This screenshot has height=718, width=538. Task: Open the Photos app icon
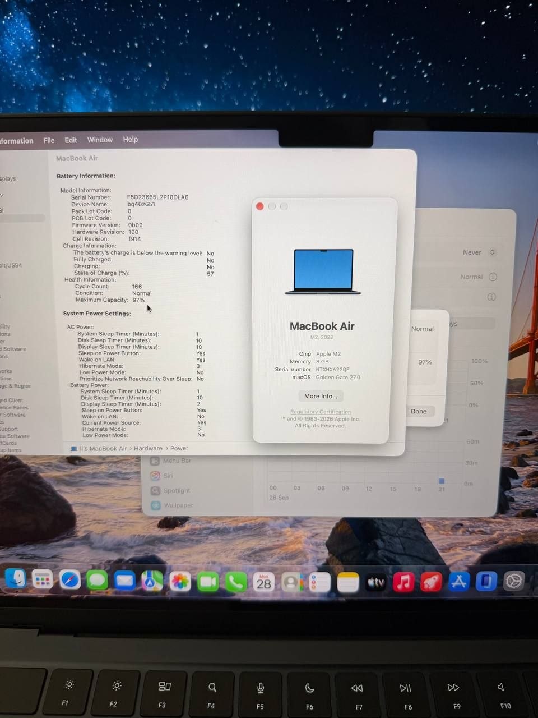(x=180, y=582)
